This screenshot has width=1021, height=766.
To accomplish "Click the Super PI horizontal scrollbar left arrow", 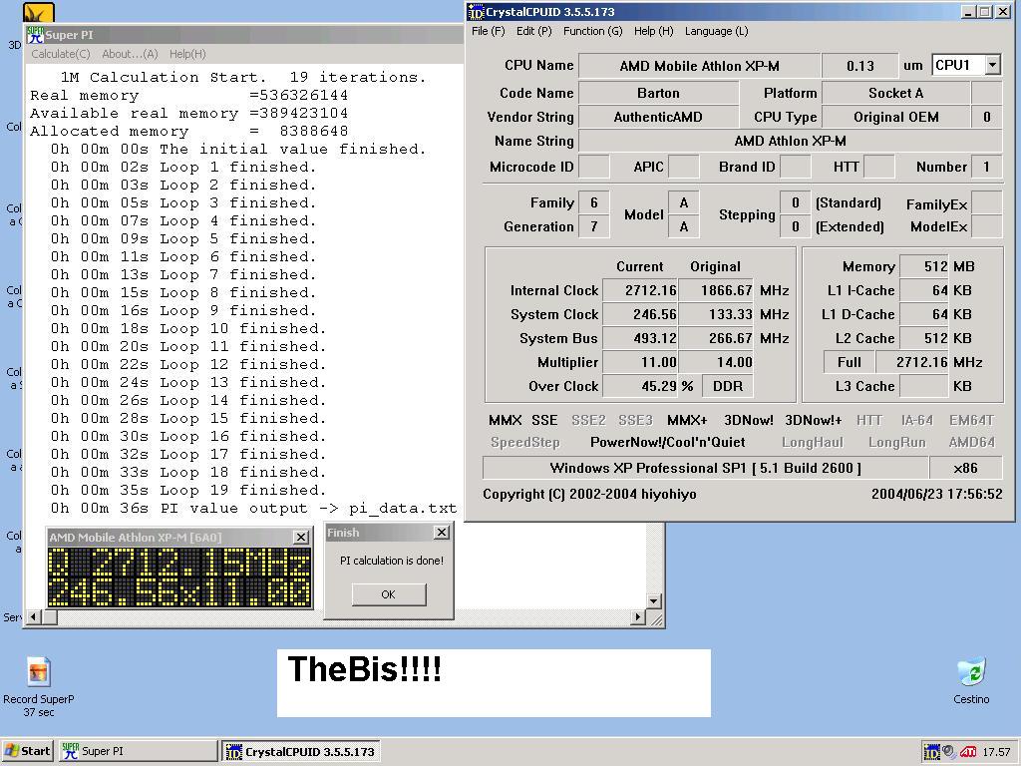I will (33, 616).
